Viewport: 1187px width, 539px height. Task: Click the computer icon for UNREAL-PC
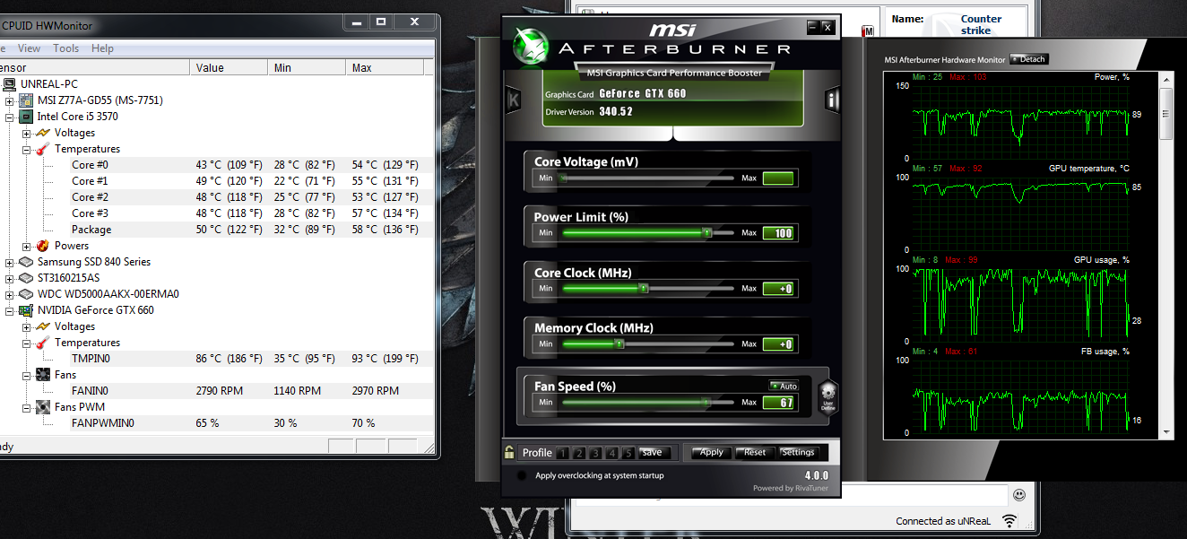[x=10, y=84]
